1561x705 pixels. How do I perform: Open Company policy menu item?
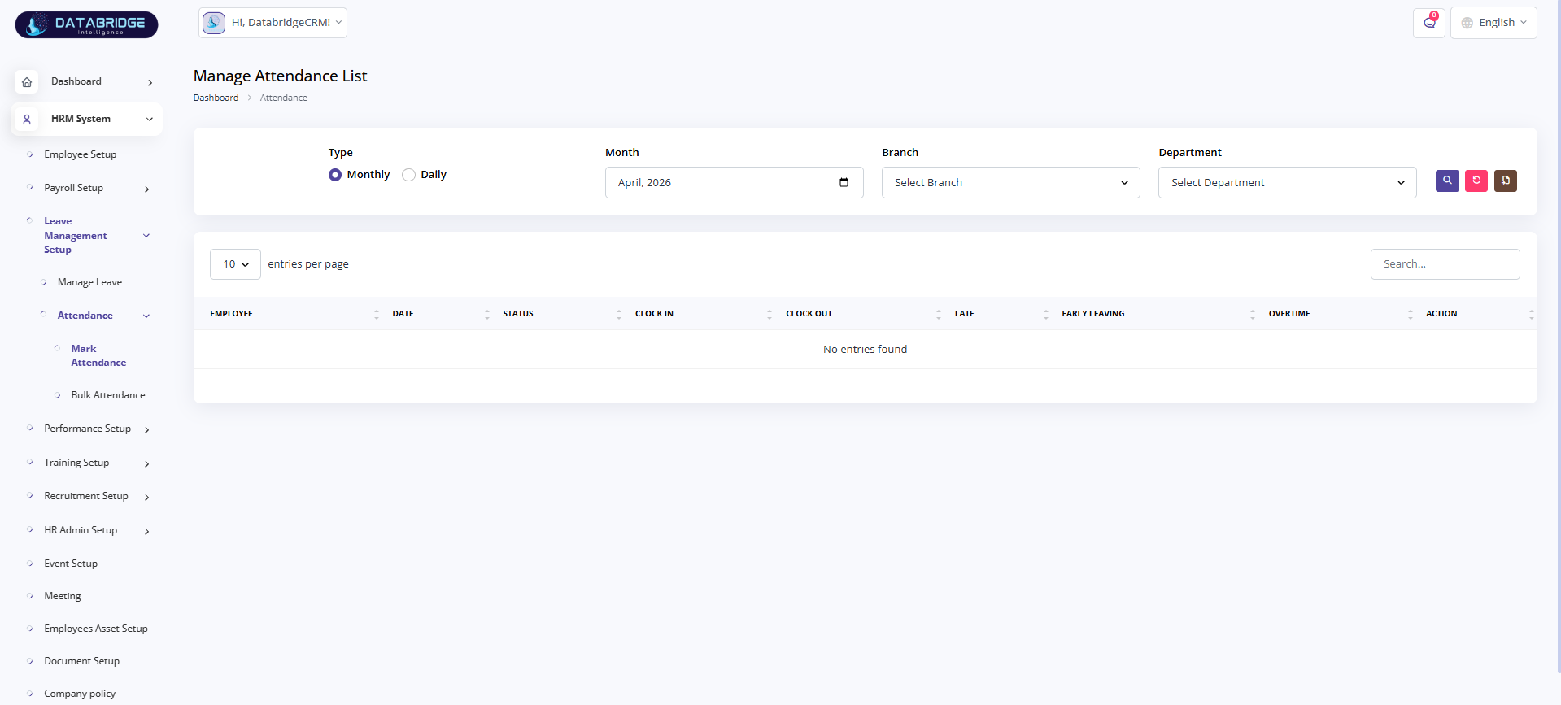pyautogui.click(x=80, y=694)
